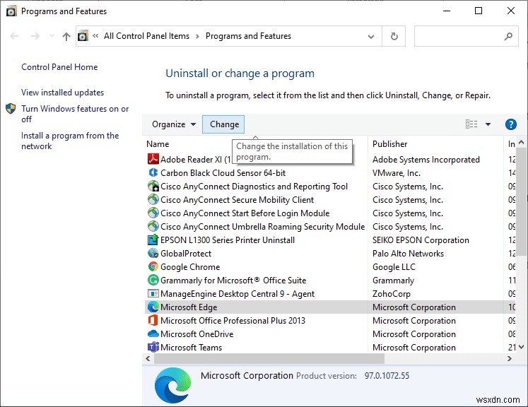Expand the breadcrumb chevron before All Control Panel Items
This screenshot has height=407, width=528.
(x=95, y=36)
